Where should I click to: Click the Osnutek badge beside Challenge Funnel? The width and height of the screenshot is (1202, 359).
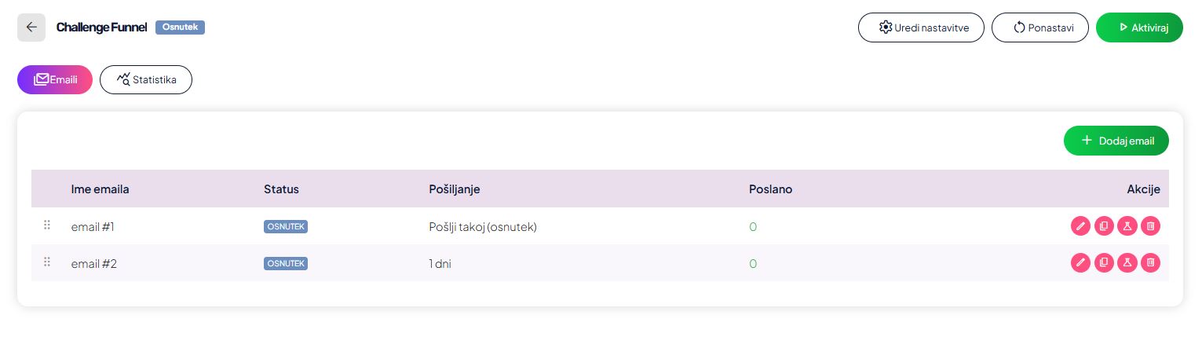[x=180, y=27]
